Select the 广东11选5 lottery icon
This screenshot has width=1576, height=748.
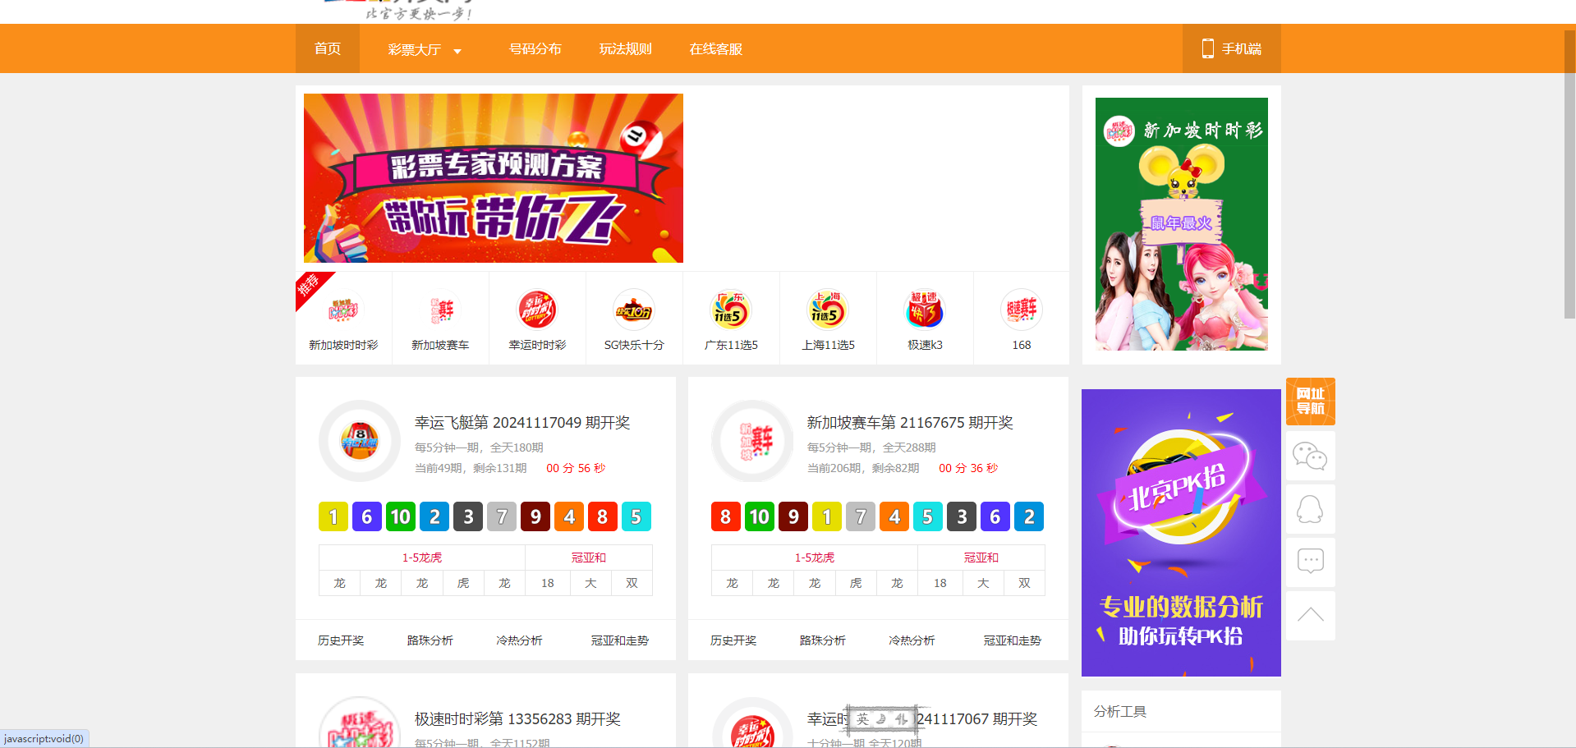(x=731, y=312)
